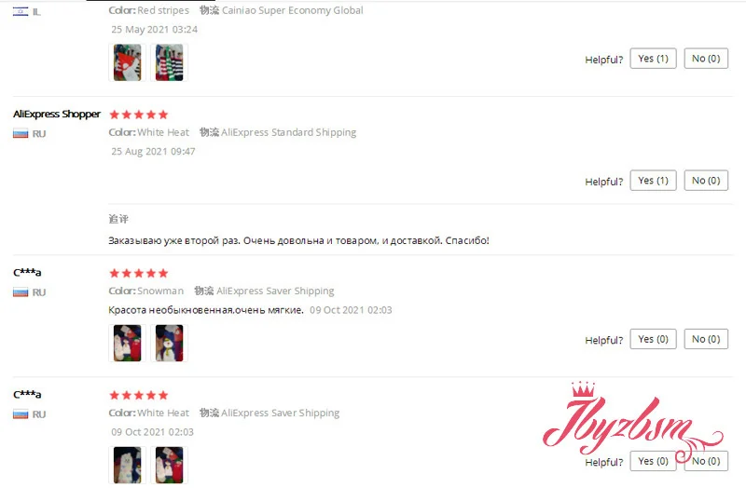
Task: Open second photo in last White Heat review
Action: pyautogui.click(x=170, y=465)
